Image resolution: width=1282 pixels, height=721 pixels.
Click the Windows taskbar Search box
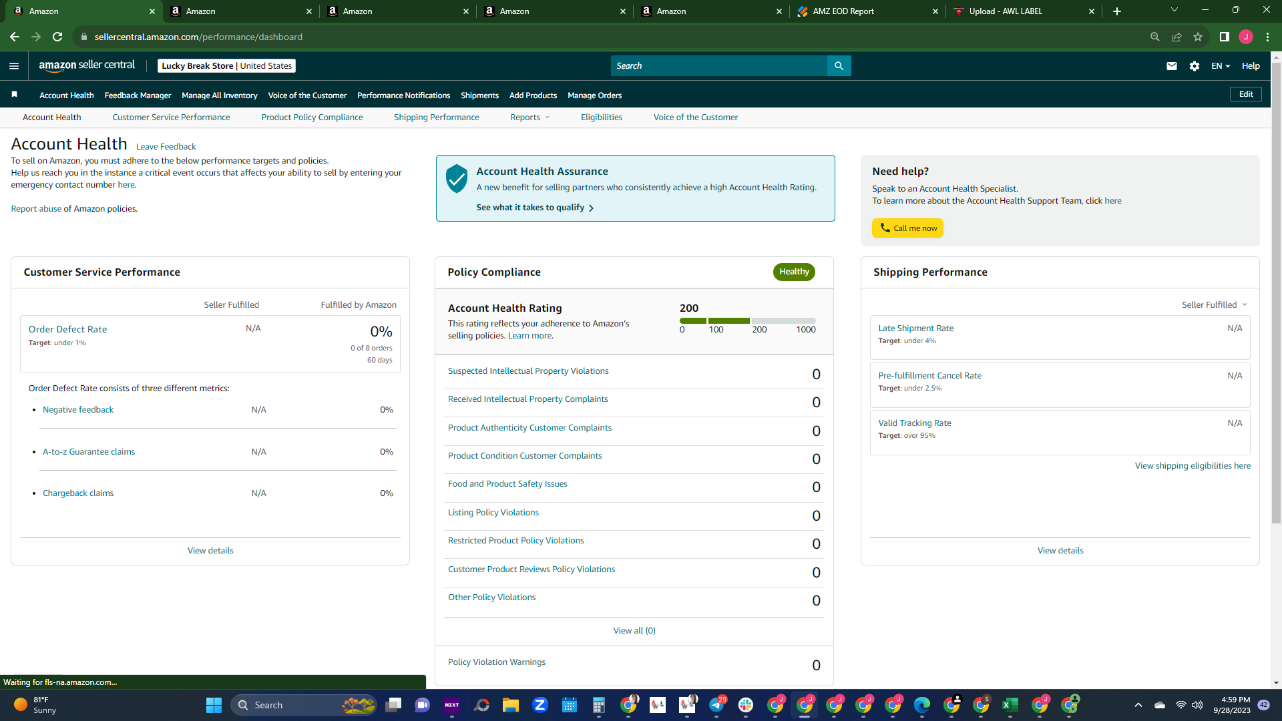304,705
